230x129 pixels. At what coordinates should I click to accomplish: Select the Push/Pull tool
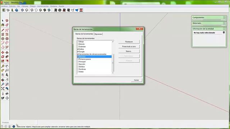point(7,53)
